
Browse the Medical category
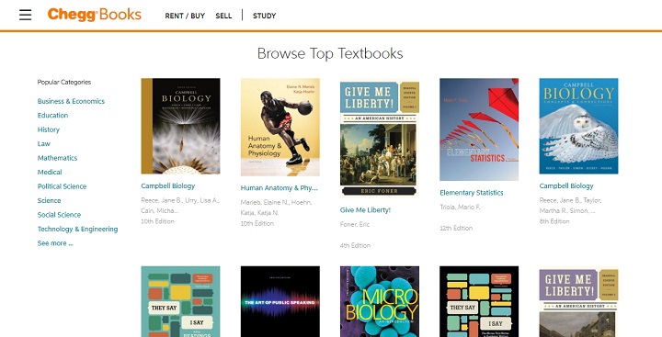[50, 172]
